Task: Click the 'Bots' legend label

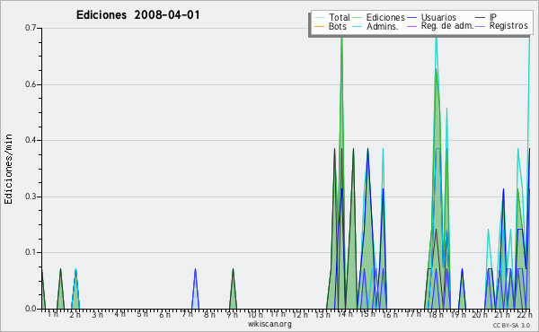Action: [337, 26]
